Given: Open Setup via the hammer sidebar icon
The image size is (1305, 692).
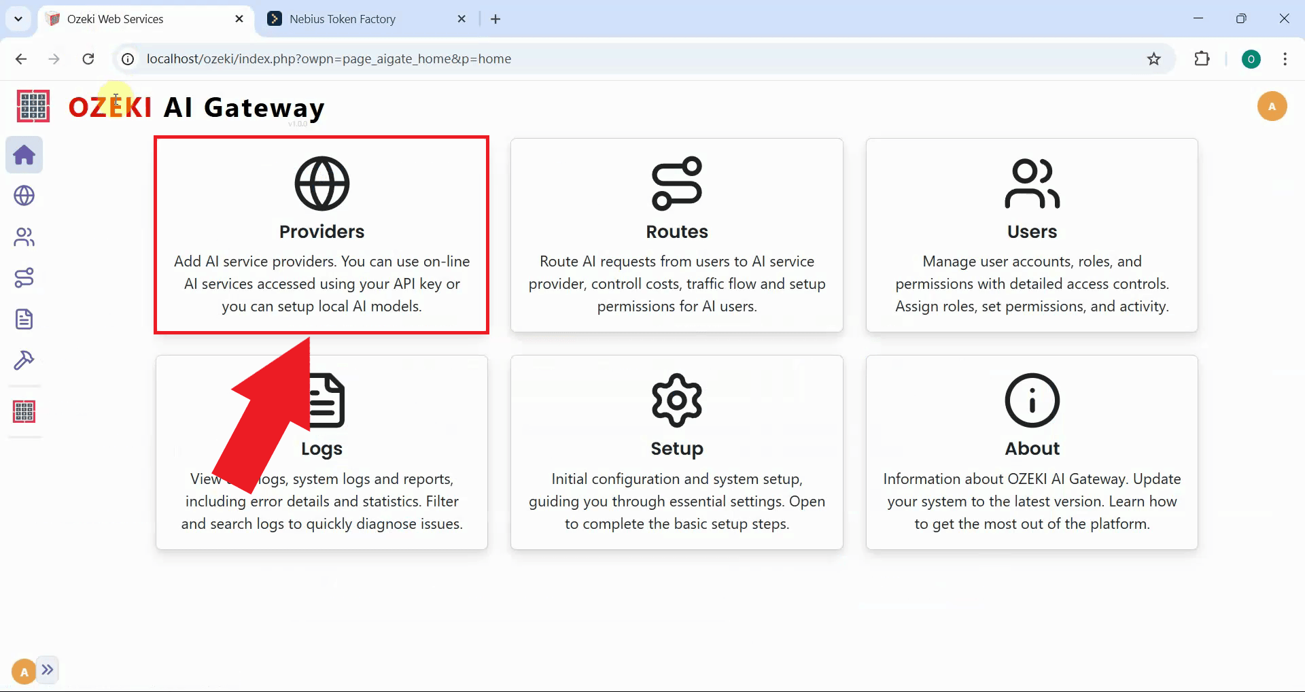Looking at the screenshot, I should click(x=24, y=360).
